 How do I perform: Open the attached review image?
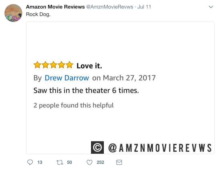click(120, 88)
